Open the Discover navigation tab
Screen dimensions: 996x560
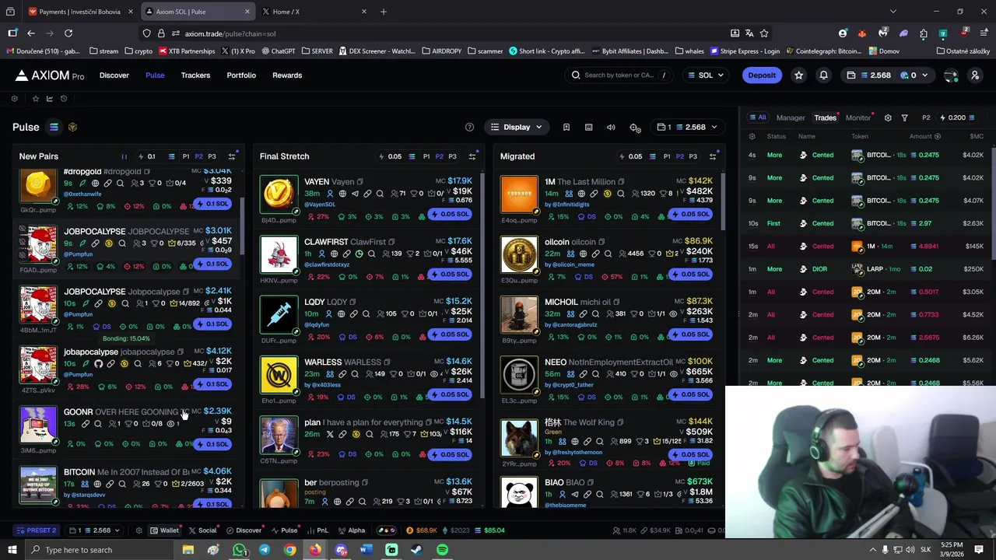(114, 75)
